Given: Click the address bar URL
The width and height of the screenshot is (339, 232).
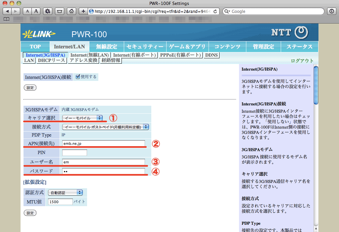Looking at the screenshot, I should pyautogui.click(x=152, y=11).
